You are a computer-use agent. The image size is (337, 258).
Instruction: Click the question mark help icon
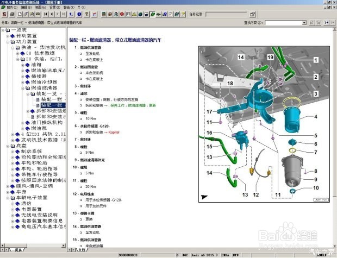point(86,14)
